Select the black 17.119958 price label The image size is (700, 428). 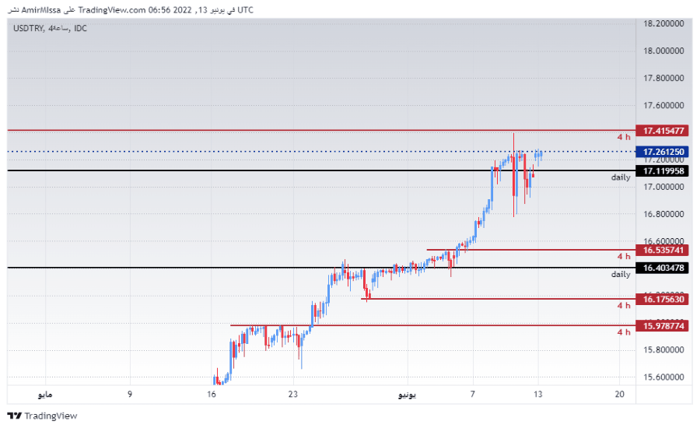(x=663, y=170)
